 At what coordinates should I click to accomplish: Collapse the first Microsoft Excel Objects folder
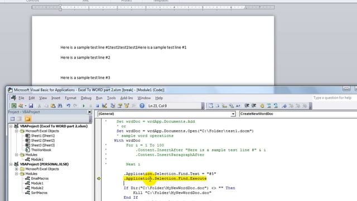(17, 131)
